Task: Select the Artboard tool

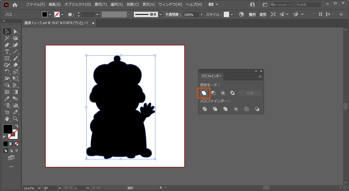Action: point(7,112)
